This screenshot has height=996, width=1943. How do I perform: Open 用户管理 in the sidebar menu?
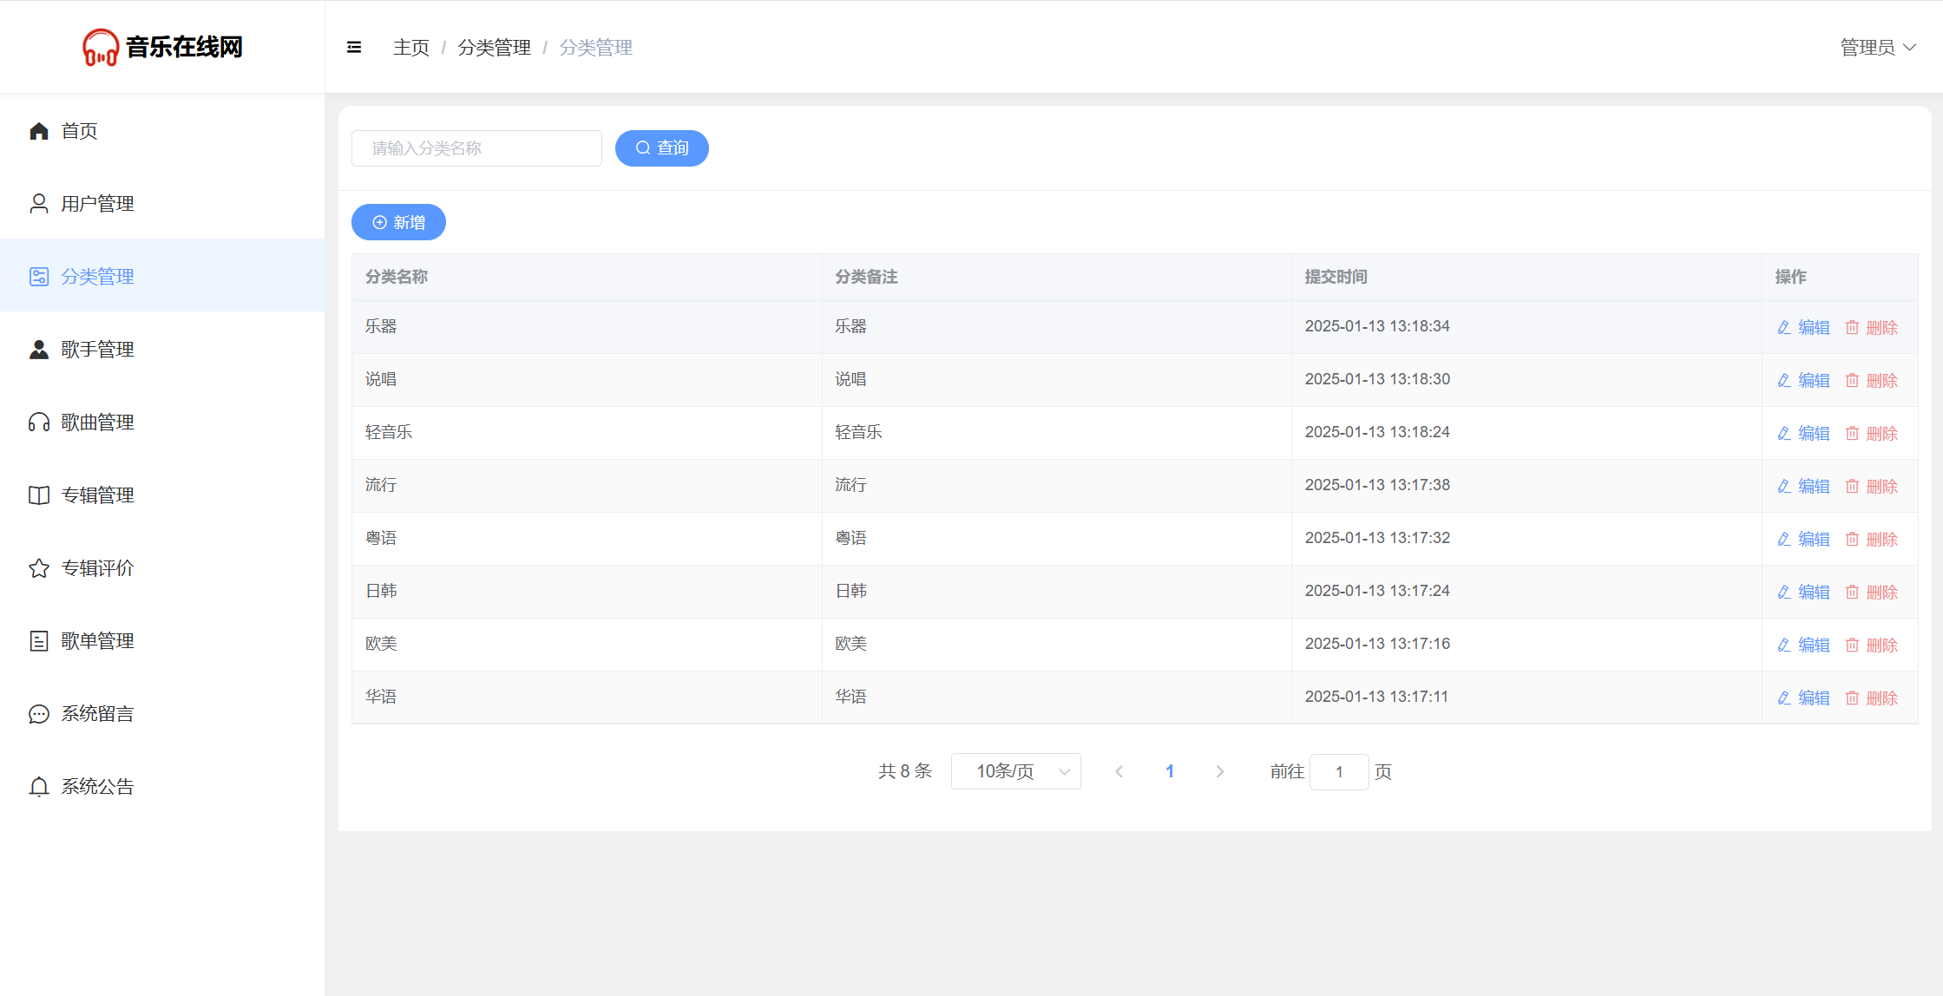[x=97, y=204]
